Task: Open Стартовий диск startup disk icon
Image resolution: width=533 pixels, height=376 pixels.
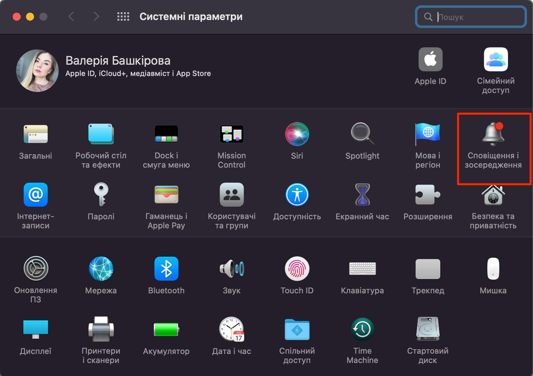Action: [428, 329]
